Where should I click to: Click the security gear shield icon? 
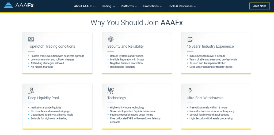click(x=111, y=39)
